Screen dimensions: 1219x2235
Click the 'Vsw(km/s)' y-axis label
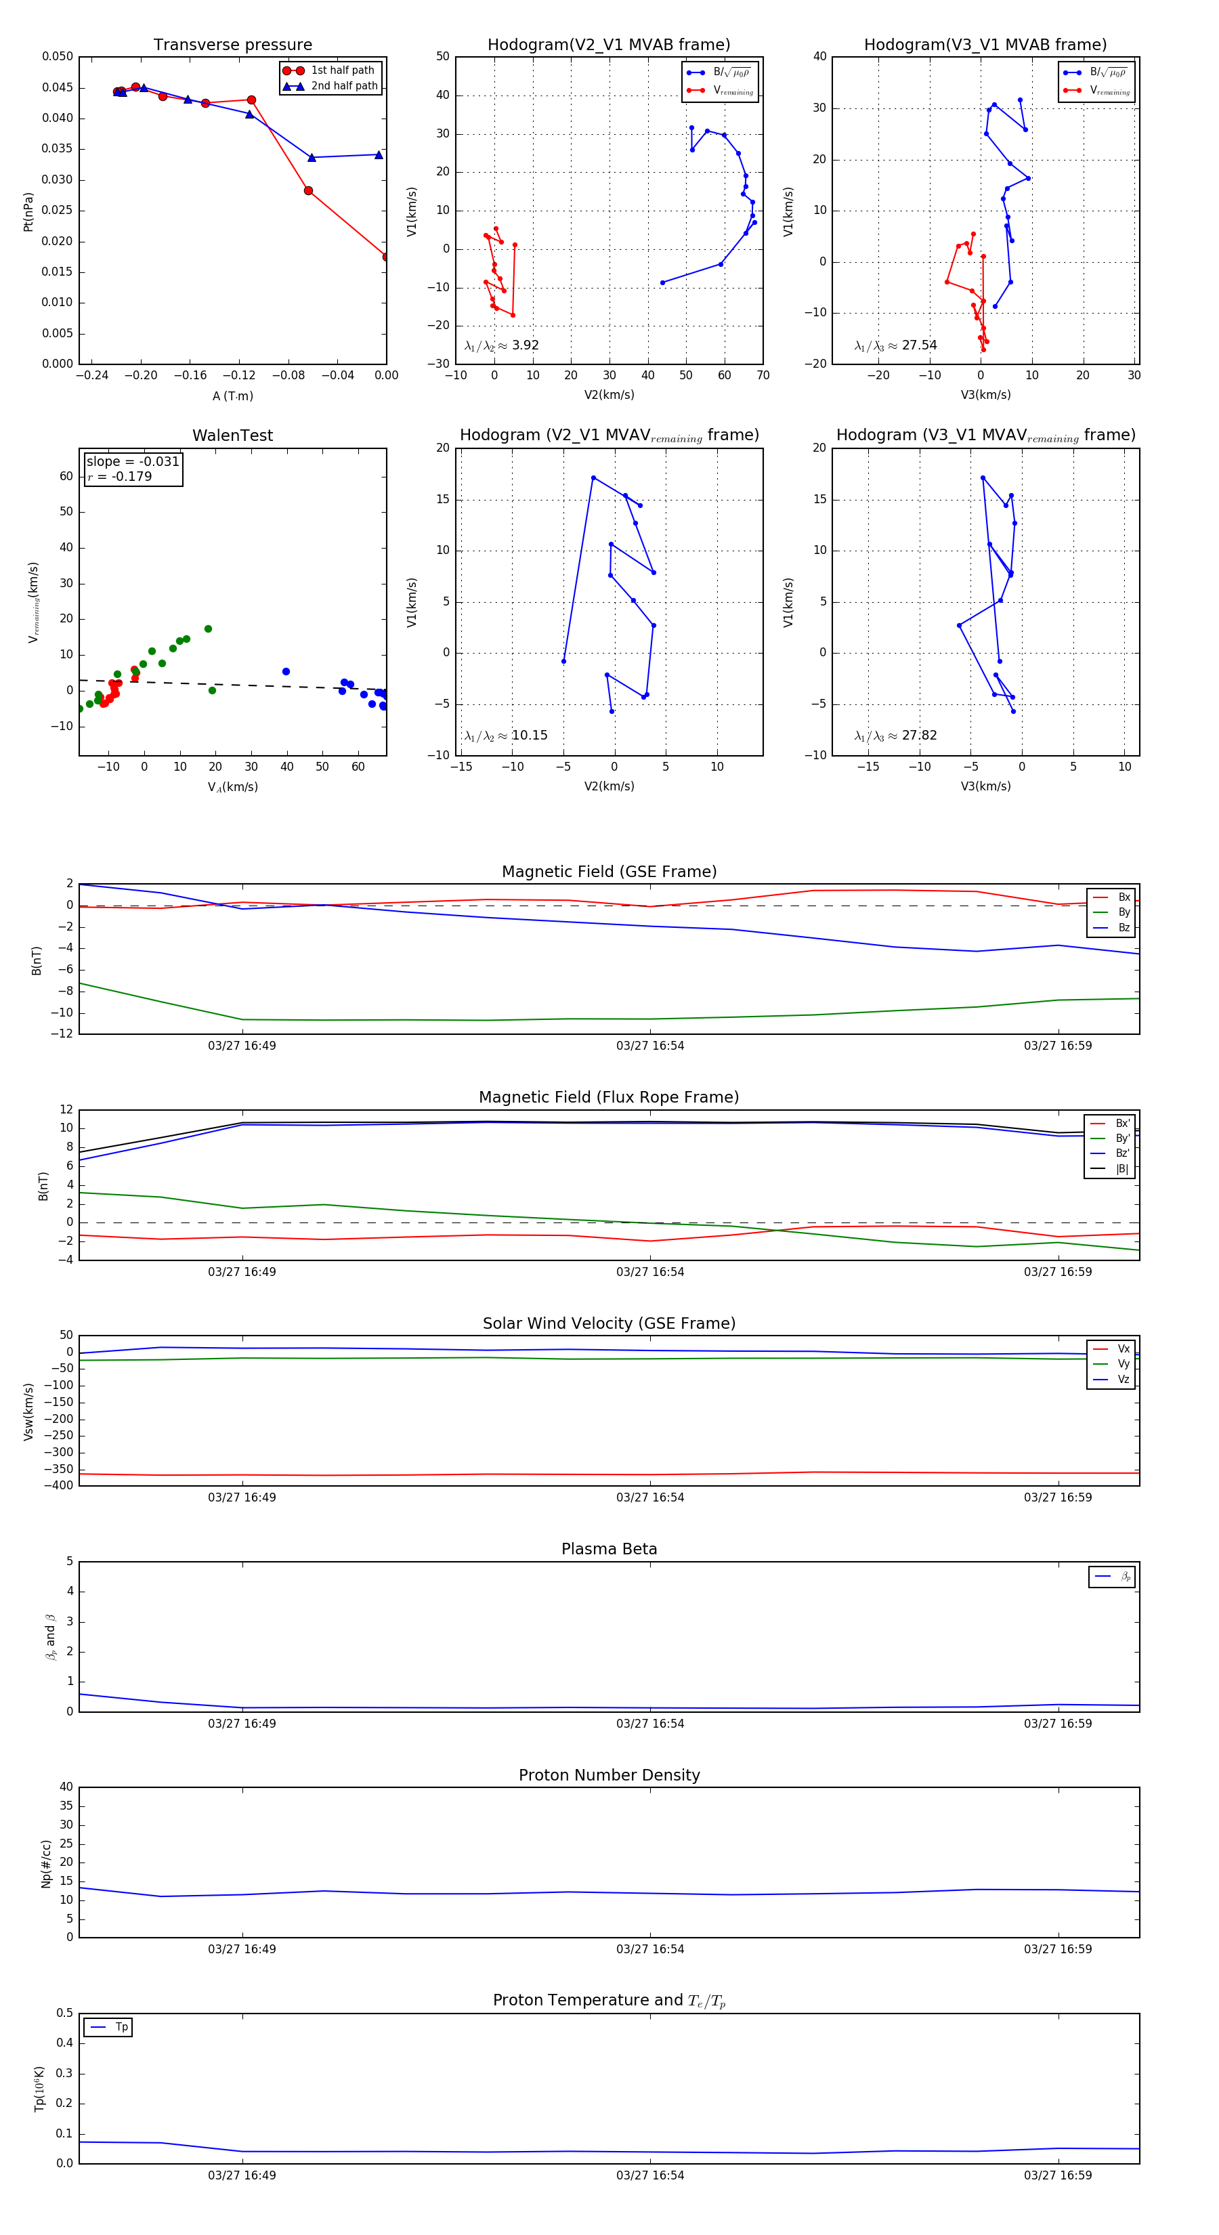(x=28, y=1411)
